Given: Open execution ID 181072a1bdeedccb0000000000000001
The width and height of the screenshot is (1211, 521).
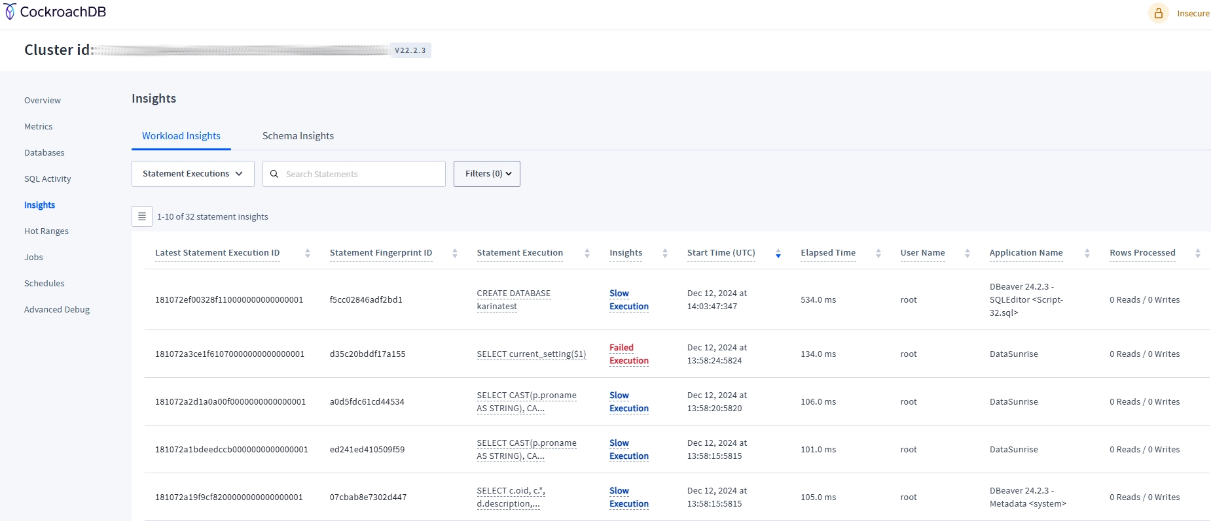Looking at the screenshot, I should point(231,449).
